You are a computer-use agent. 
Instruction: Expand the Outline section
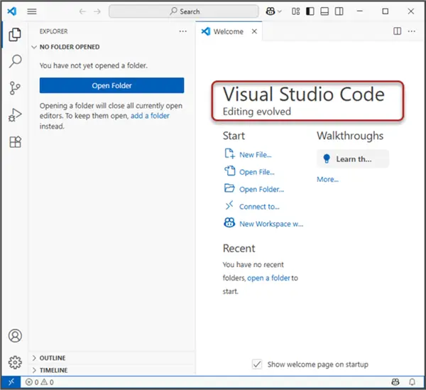tap(53, 358)
